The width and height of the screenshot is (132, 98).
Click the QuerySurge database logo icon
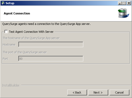(123, 13)
